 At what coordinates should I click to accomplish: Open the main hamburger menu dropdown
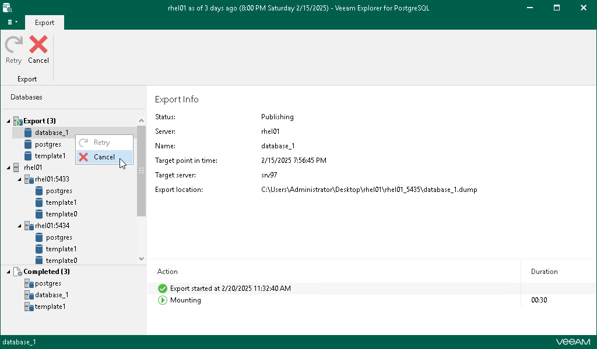tap(12, 22)
